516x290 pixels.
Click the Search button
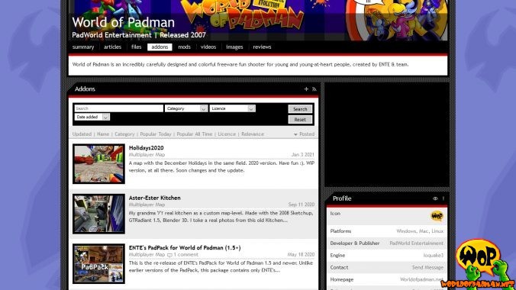(300, 109)
